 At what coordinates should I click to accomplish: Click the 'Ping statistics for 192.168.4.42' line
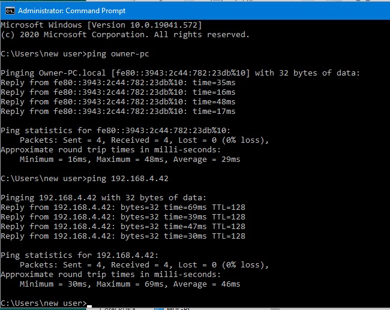[x=79, y=255]
